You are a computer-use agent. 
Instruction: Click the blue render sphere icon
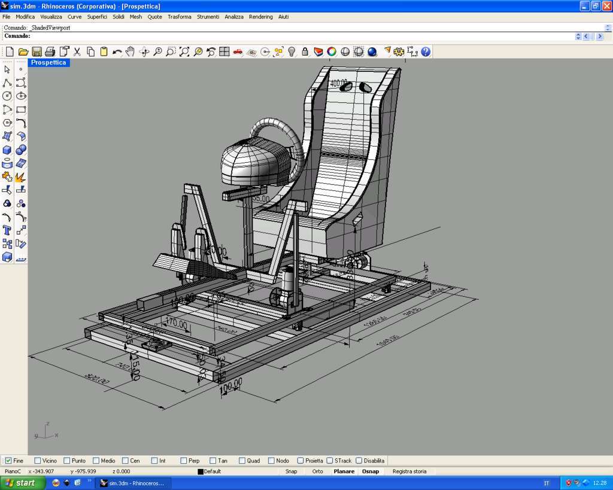click(x=372, y=51)
